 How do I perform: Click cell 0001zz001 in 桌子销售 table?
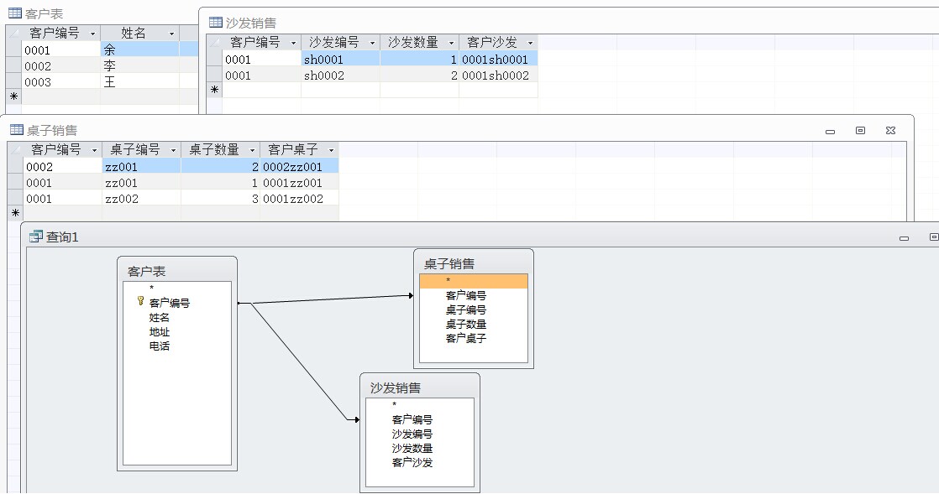(300, 182)
